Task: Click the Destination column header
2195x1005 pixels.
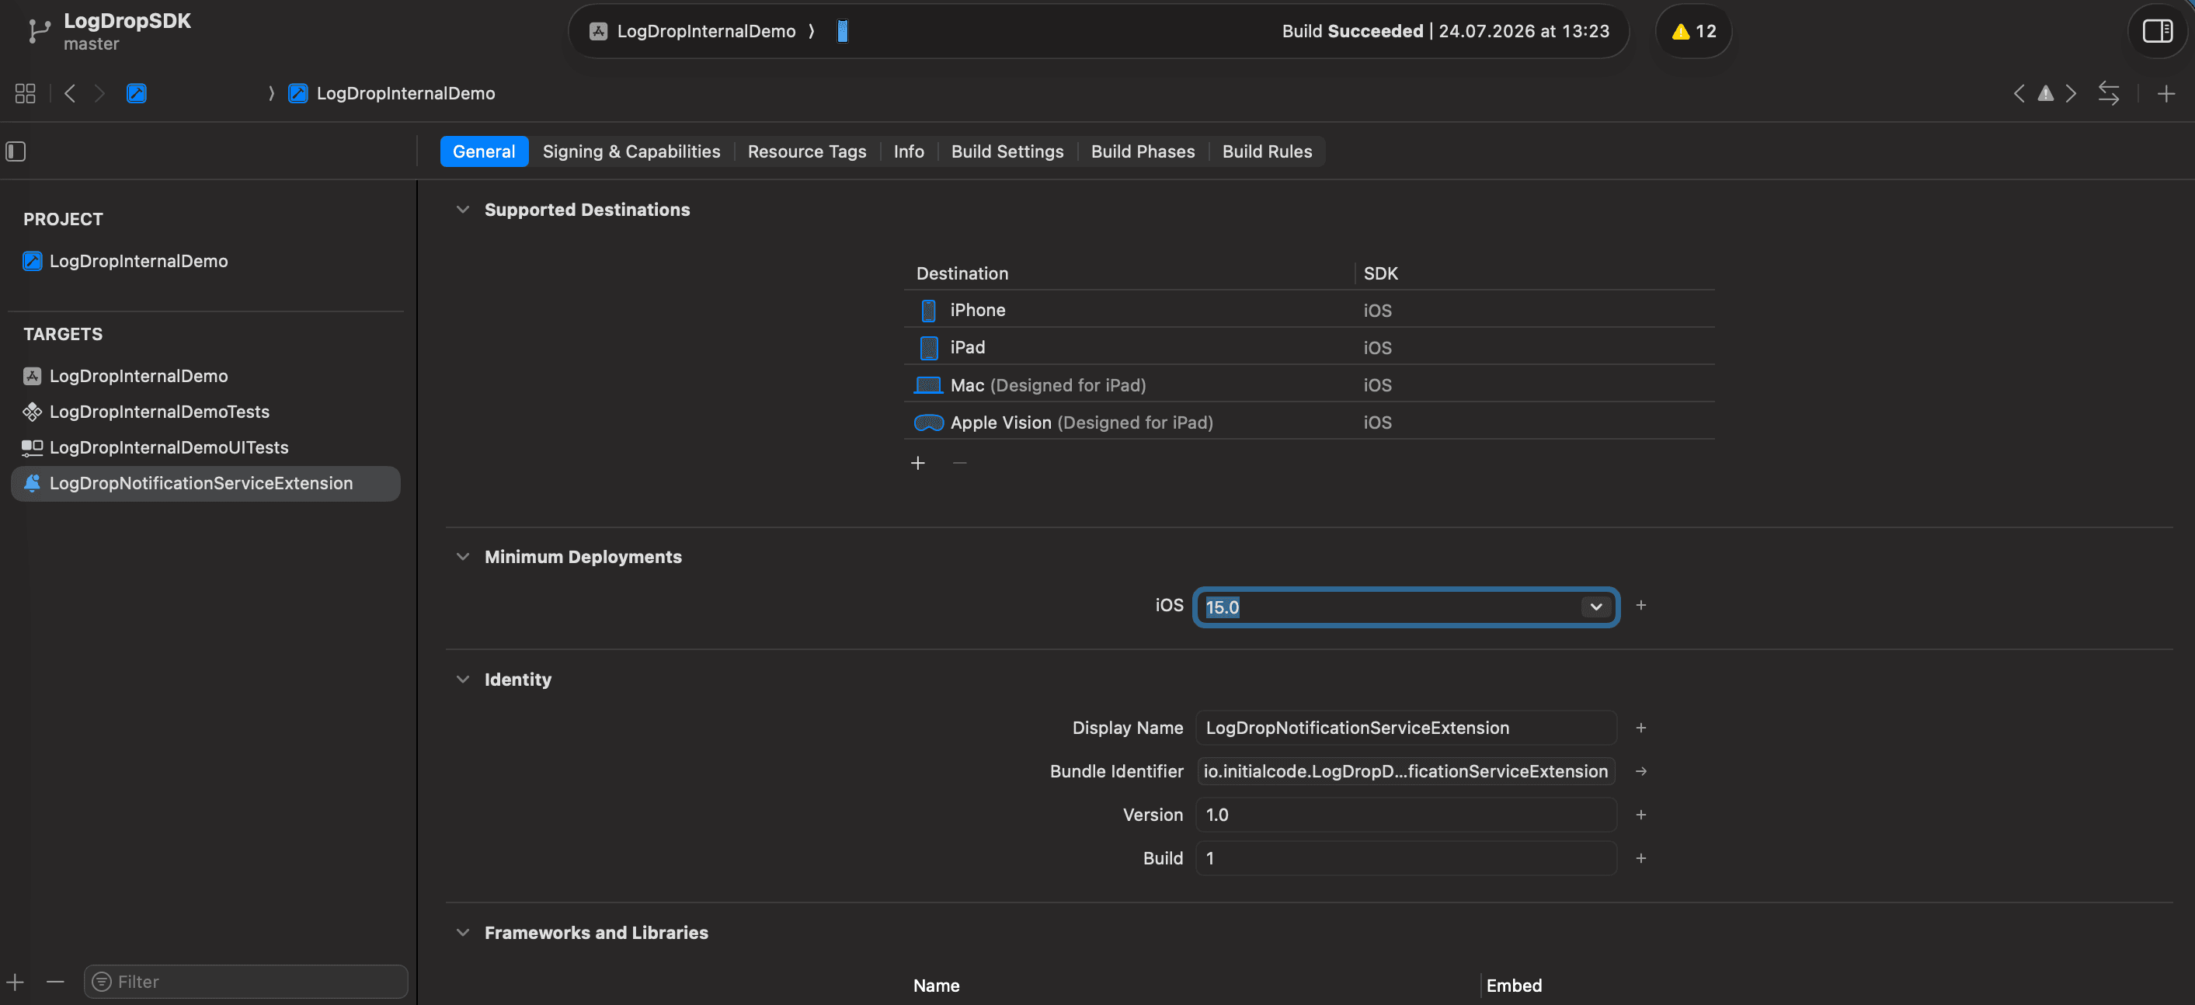Action: [962, 273]
